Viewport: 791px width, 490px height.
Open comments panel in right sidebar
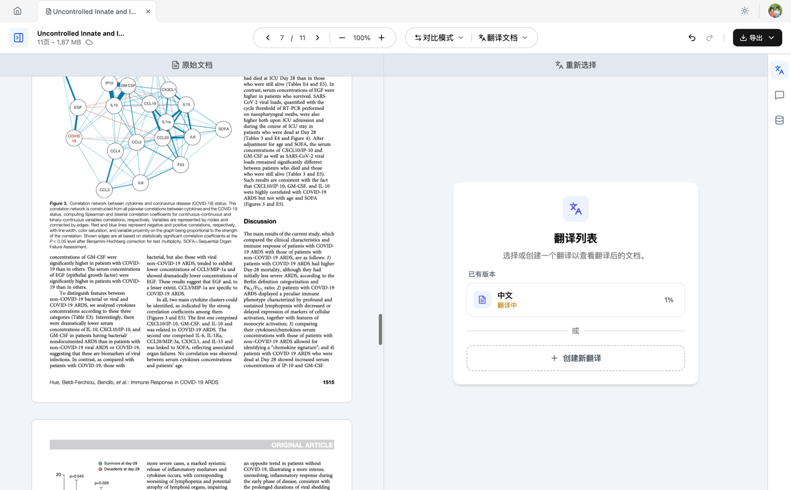(779, 95)
